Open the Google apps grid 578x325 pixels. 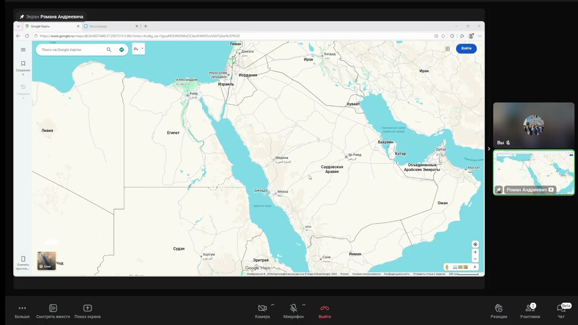[x=447, y=48]
